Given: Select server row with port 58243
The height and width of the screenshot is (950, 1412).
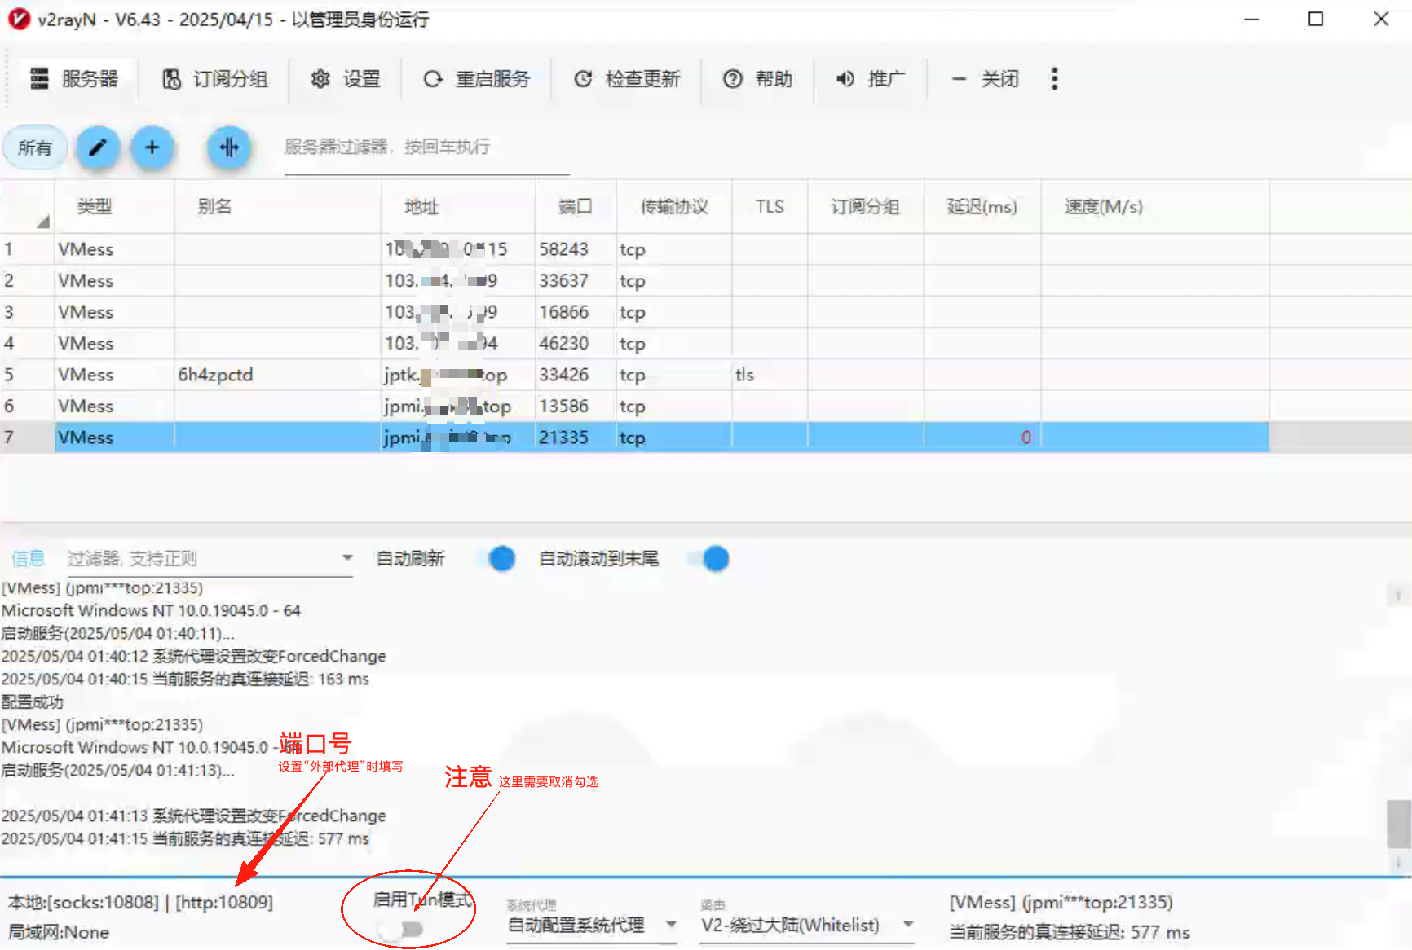Looking at the screenshot, I should (634, 249).
